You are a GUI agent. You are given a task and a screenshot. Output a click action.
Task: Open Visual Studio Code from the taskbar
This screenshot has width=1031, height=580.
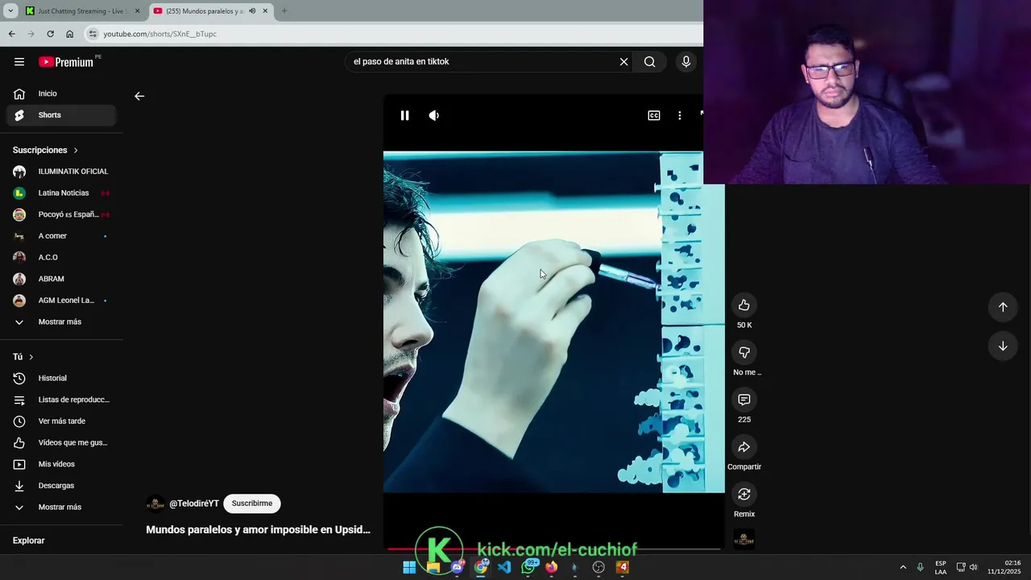[504, 567]
